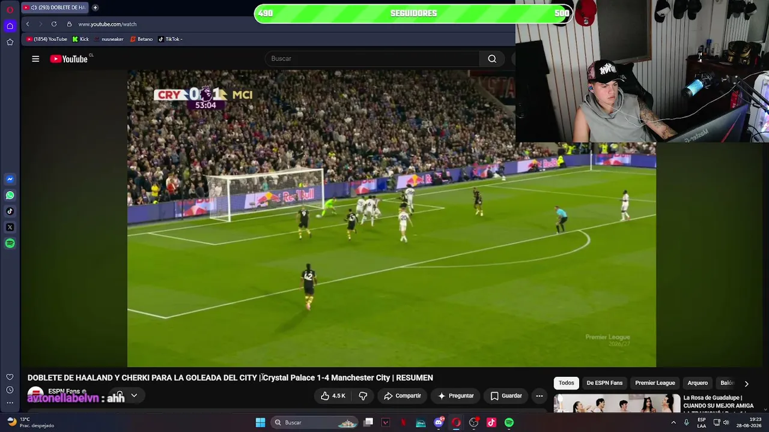Open X (Twitter) in the Opera sidebar

click(10, 227)
